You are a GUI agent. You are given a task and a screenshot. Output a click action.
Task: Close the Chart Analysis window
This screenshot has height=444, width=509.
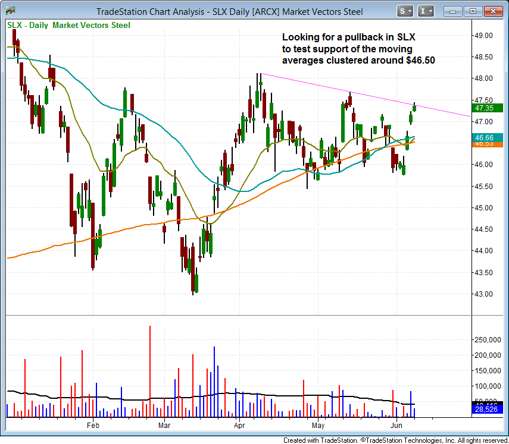click(x=493, y=12)
